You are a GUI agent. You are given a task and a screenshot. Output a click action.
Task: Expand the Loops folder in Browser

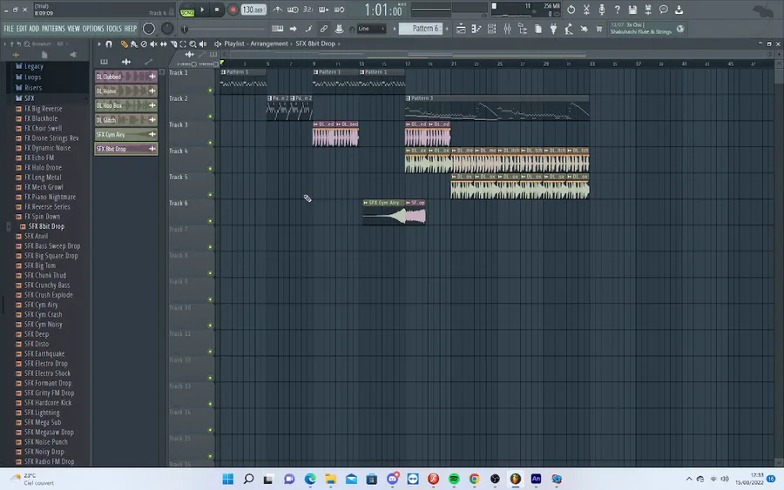tap(32, 77)
